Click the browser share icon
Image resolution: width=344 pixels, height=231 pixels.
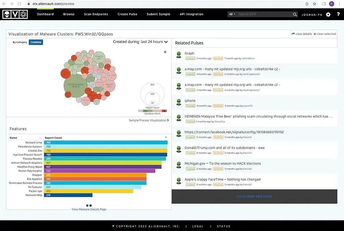307,4
